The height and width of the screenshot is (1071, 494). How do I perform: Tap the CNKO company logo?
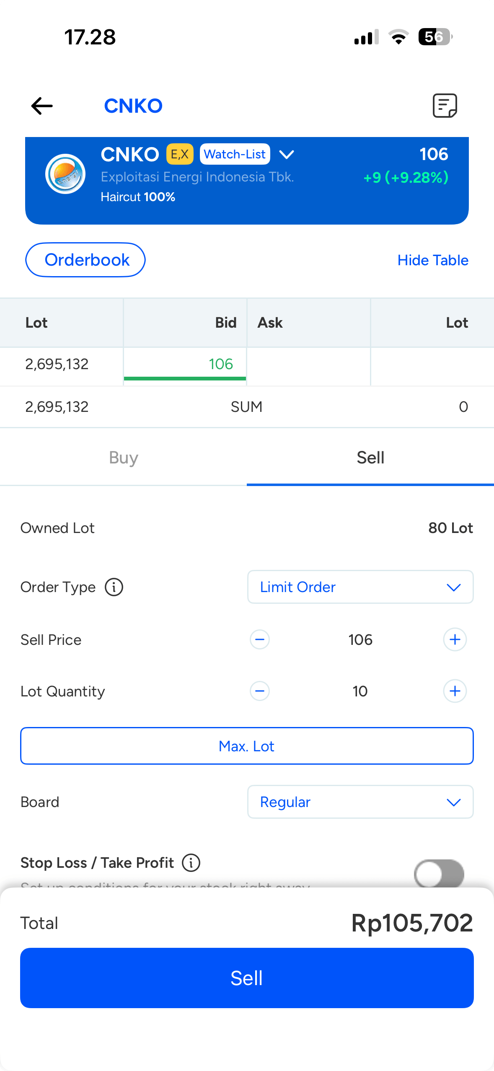[x=65, y=174]
